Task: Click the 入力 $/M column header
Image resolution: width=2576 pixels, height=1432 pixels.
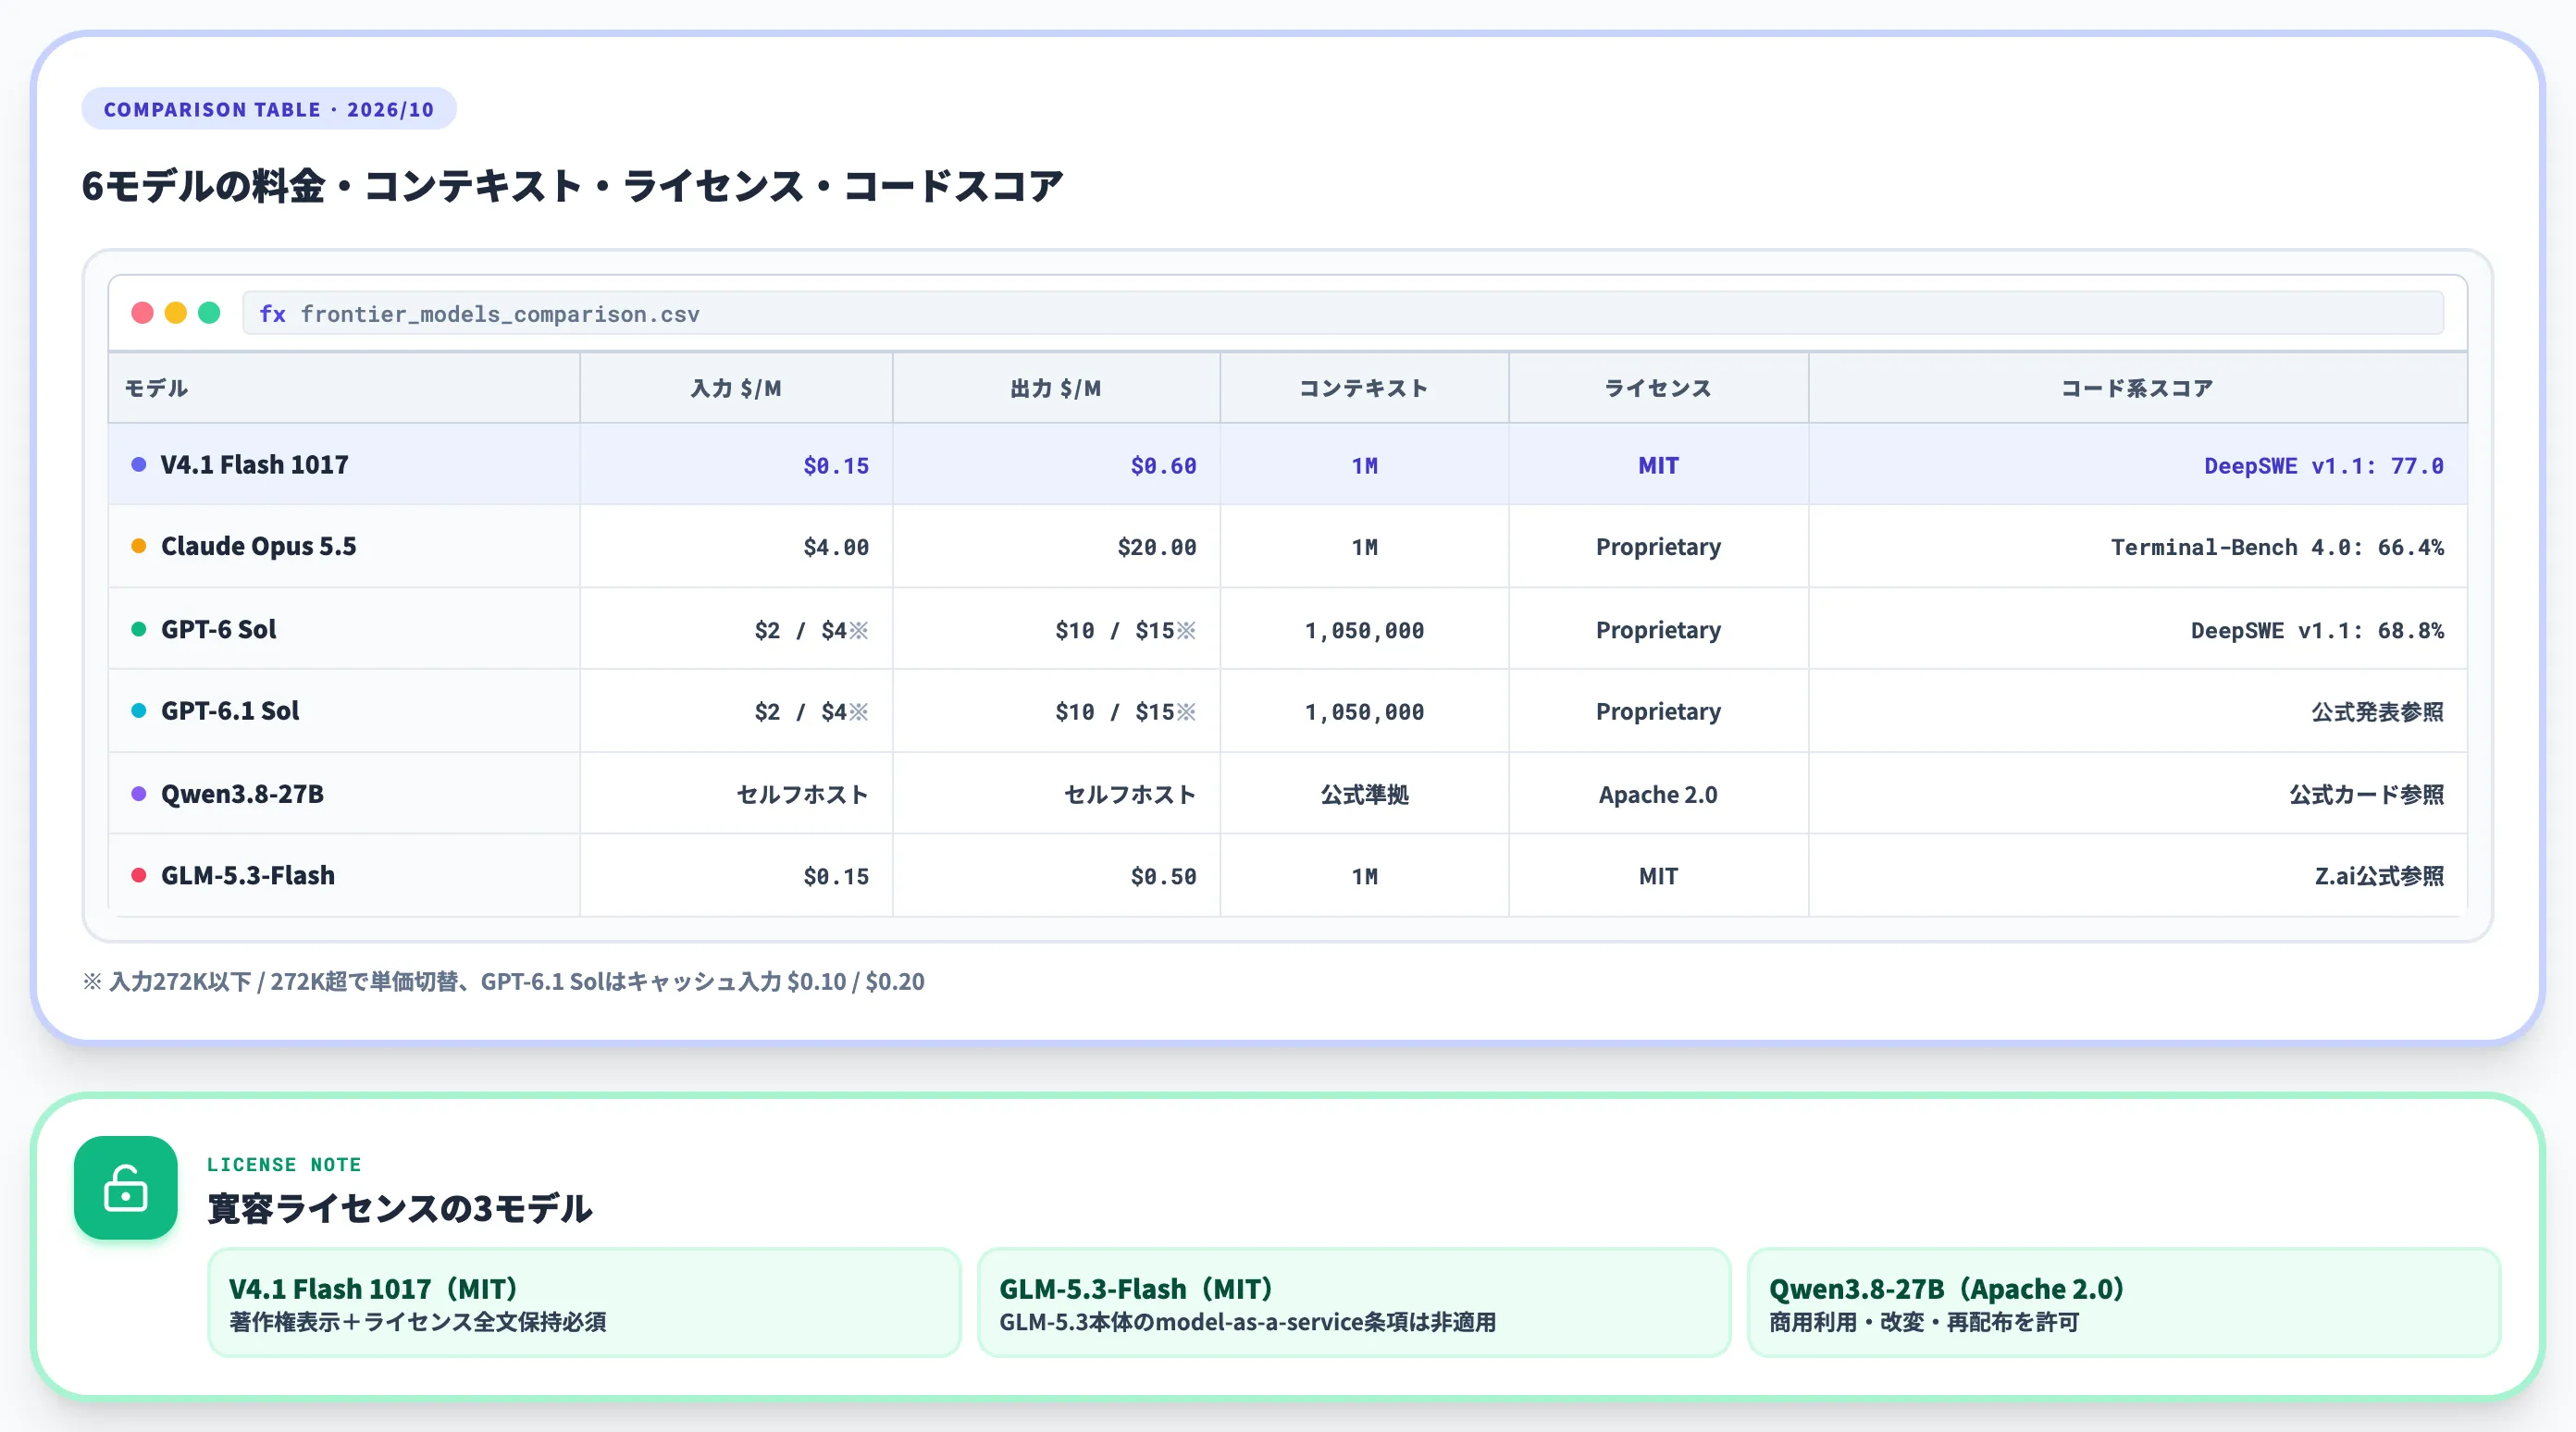Action: pyautogui.click(x=736, y=388)
